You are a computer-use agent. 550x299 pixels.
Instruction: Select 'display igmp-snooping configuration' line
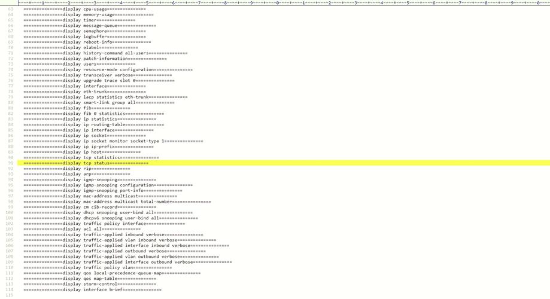click(x=108, y=185)
